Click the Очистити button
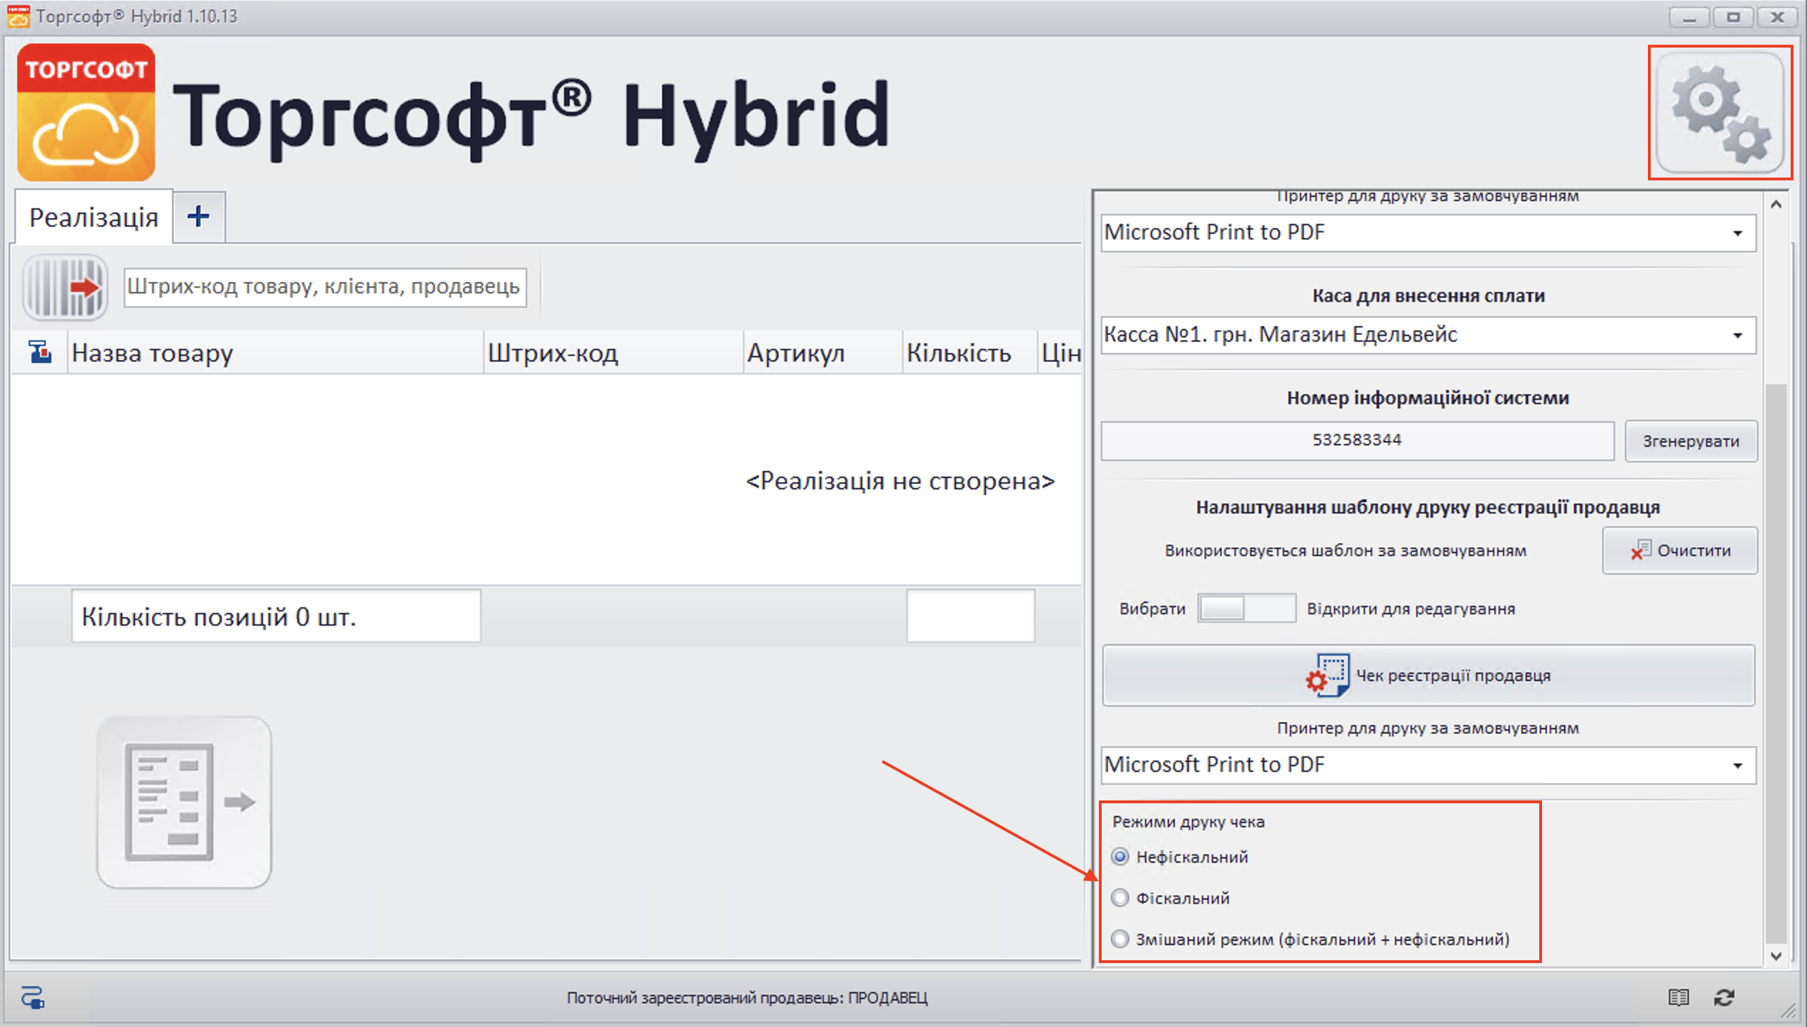Viewport: 1807px width, 1027px height. (1680, 550)
